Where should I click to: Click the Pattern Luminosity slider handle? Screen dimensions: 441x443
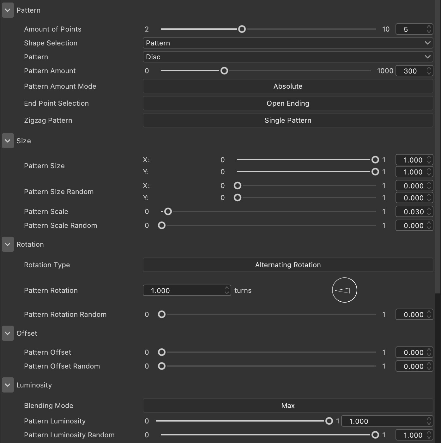click(329, 421)
